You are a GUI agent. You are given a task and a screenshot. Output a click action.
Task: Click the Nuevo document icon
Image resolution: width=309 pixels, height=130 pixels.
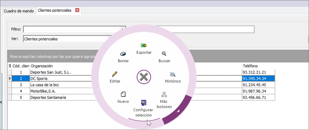(x=123, y=94)
